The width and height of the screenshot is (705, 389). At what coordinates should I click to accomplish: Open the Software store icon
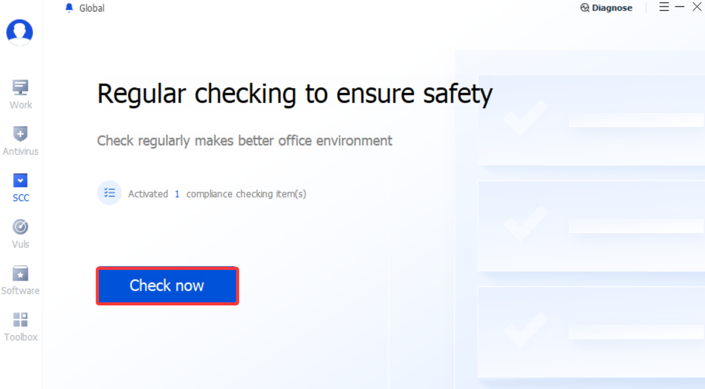[20, 273]
